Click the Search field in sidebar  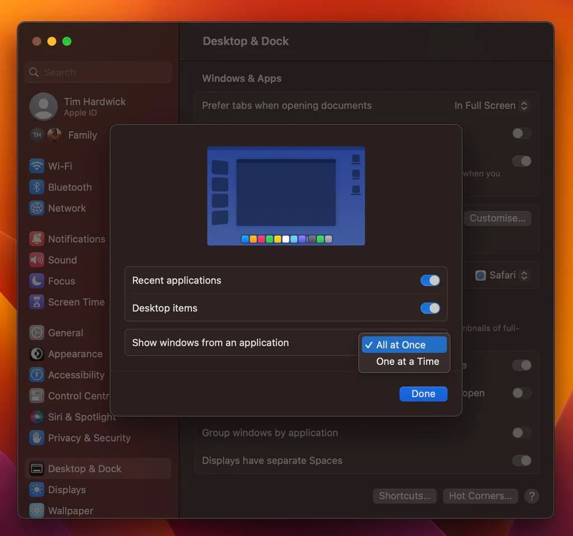pos(98,73)
